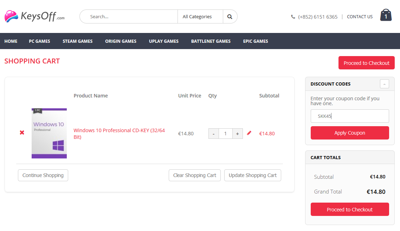Image resolution: width=400 pixels, height=231 pixels.
Task: Open the PC Games menu
Action: point(39,41)
